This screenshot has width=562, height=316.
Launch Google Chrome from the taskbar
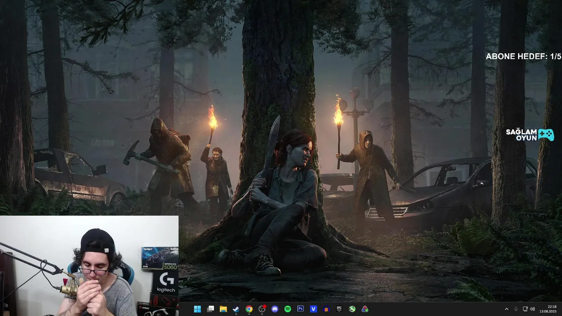click(x=249, y=309)
